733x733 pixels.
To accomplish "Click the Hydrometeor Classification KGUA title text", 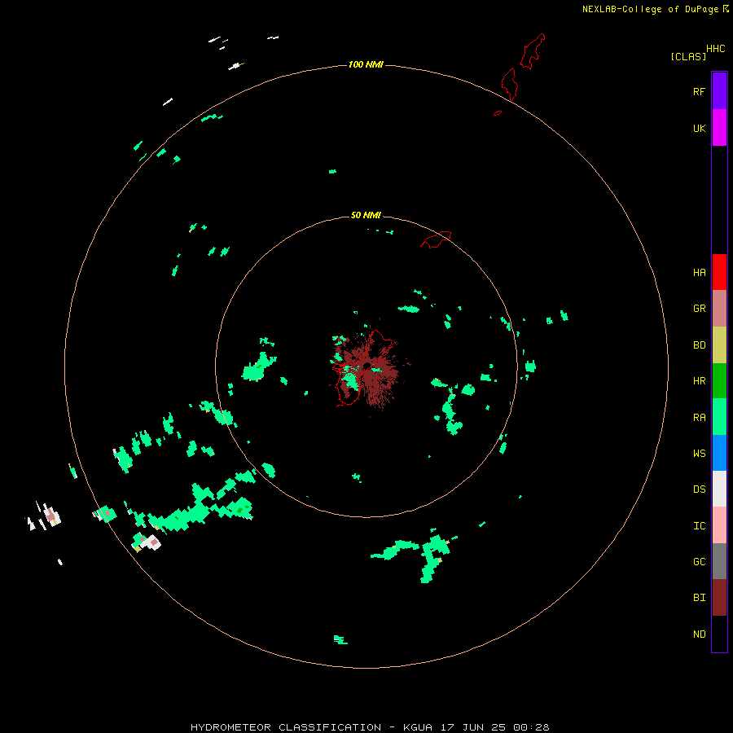I will pos(370,727).
